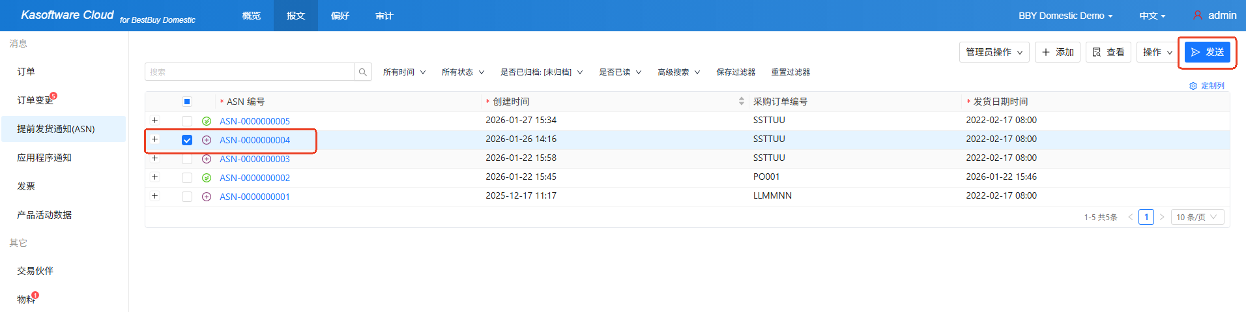Check the ASN-0000000002 row checkbox
The width and height of the screenshot is (1246, 312).
coord(187,178)
